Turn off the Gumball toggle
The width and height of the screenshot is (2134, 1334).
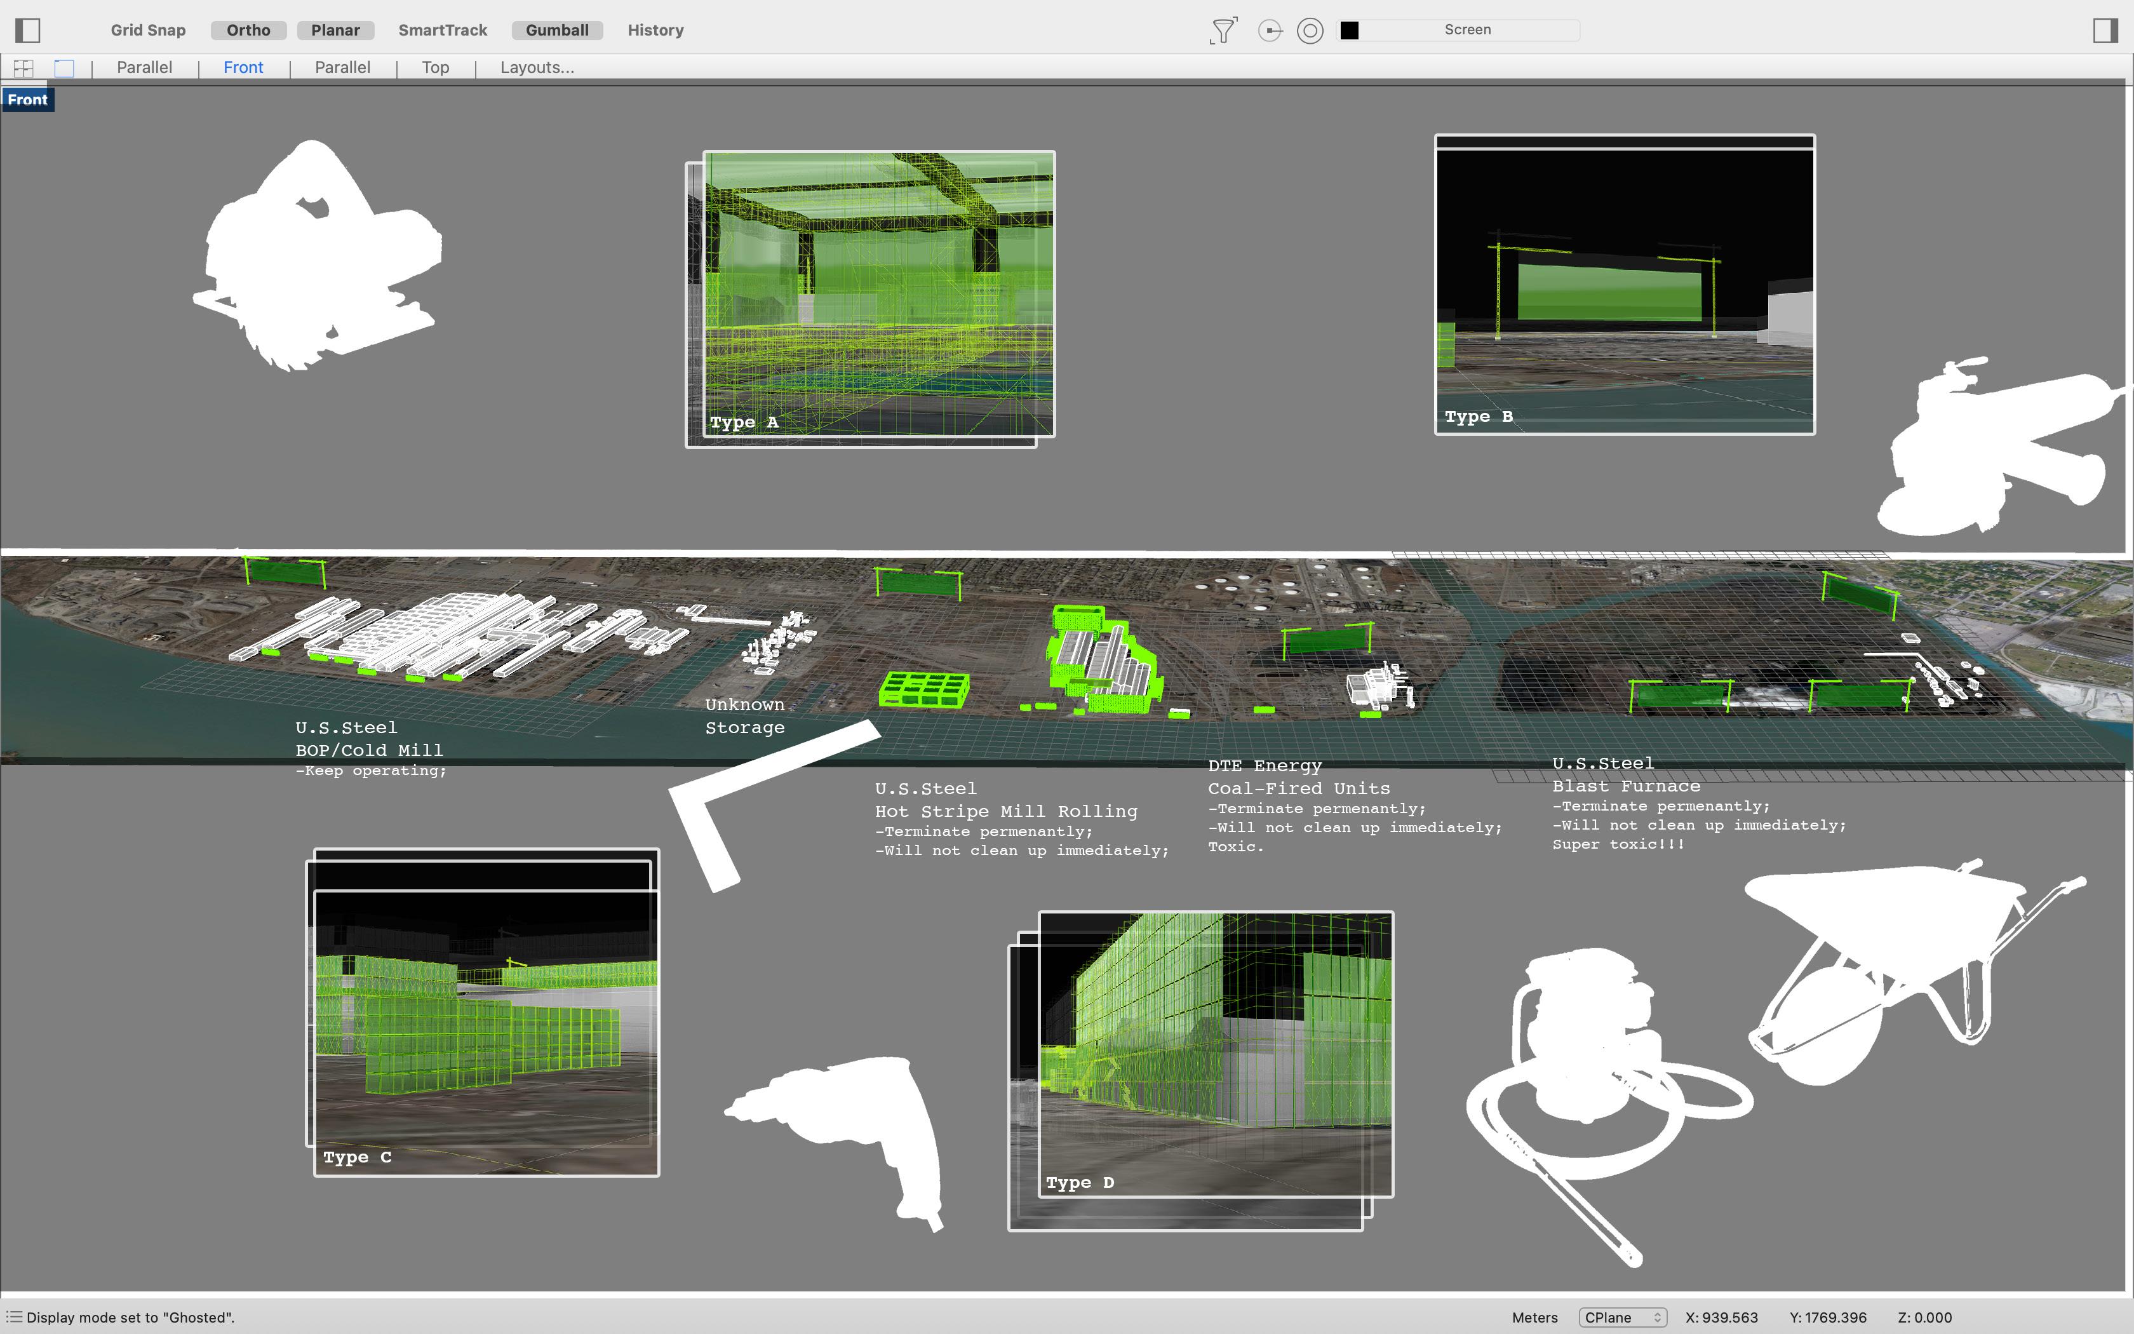click(556, 30)
